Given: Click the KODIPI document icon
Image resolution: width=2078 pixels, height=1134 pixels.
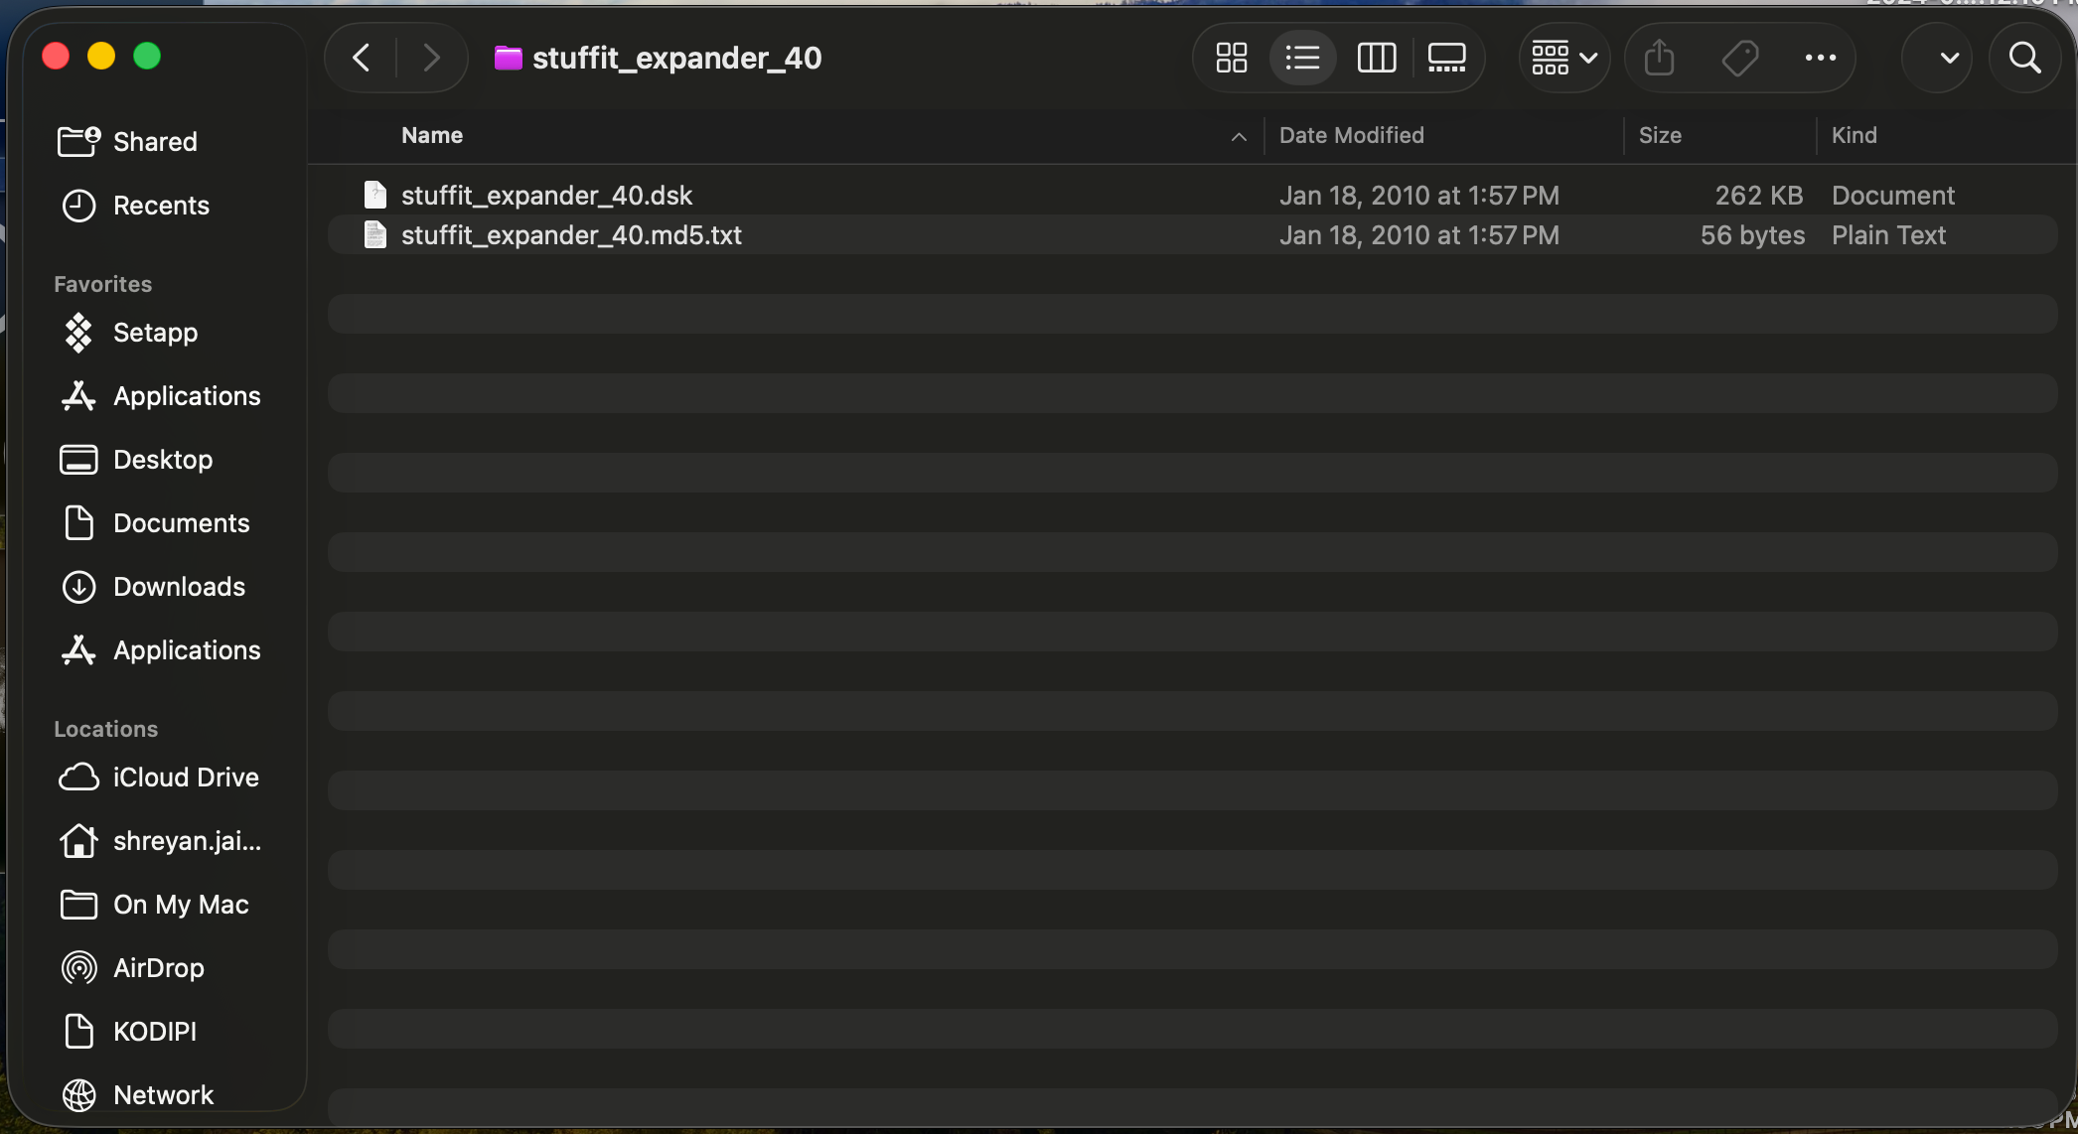Looking at the screenshot, I should tap(78, 1031).
